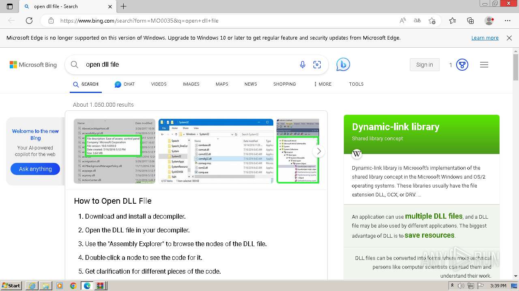The image size is (519, 291).
Task: Switch to the VIDEOS tab
Action: [159, 84]
